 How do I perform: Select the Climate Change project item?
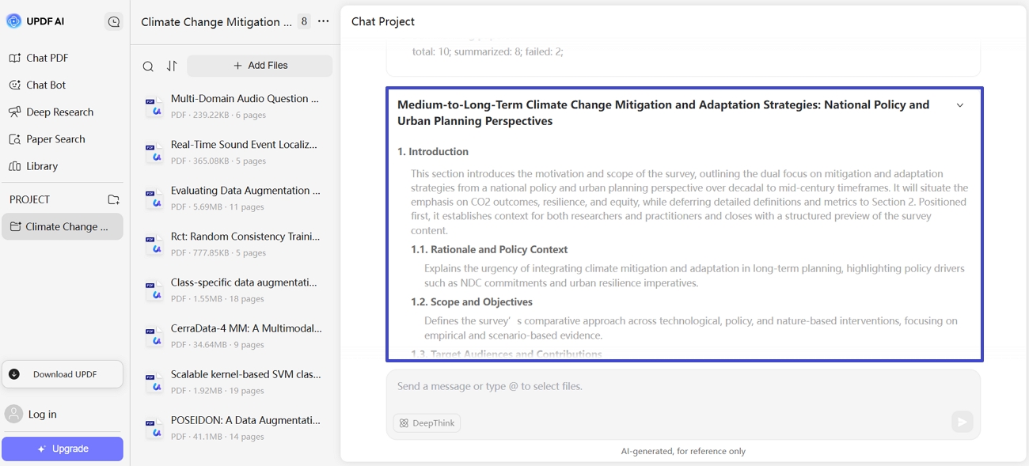click(63, 226)
